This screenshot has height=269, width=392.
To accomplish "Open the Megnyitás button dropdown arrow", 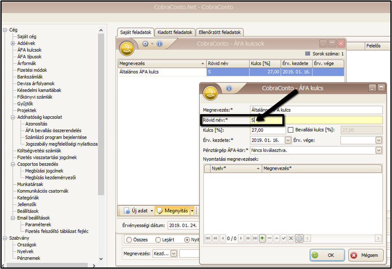I will click(192, 211).
